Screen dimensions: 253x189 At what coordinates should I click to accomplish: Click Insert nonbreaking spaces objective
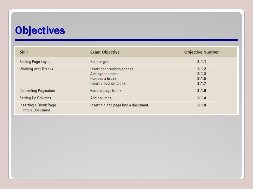click(112, 69)
